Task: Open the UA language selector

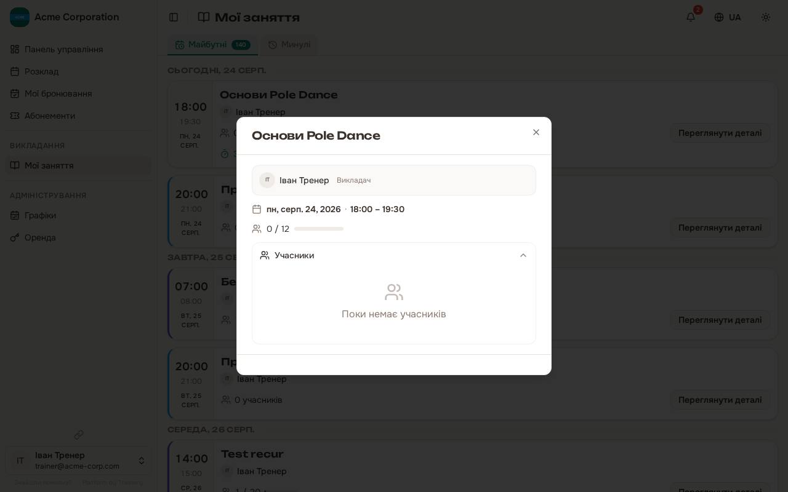Action: [x=728, y=17]
